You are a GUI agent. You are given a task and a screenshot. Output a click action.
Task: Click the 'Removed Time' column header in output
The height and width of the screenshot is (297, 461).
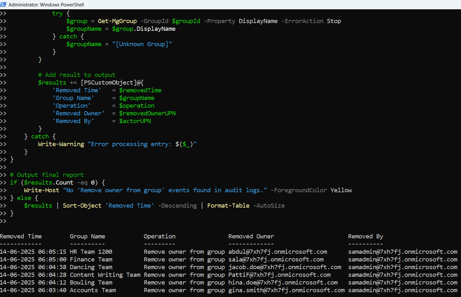pos(21,236)
